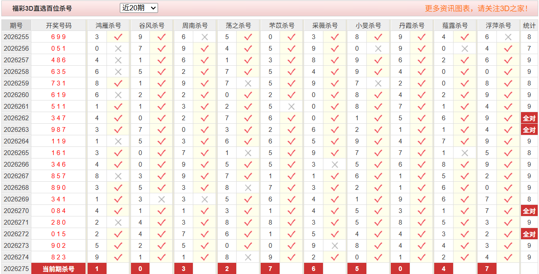This screenshot has height=274, width=539.
Task: Click the 薤露杀号 cross mark in row 2026256
Action: pyautogui.click(x=465, y=49)
